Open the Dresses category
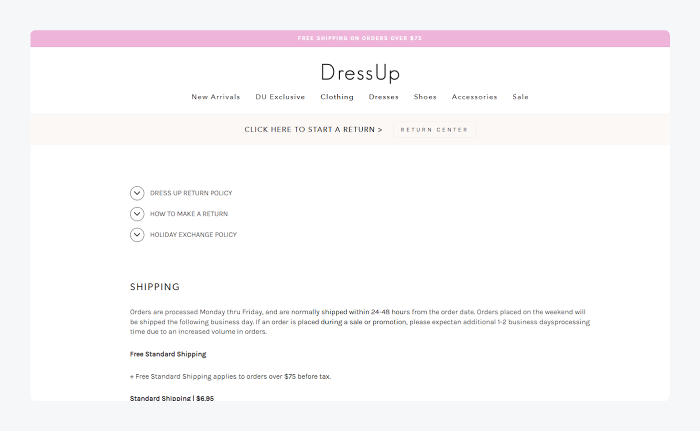Screen dimensions: 700x431 383,96
